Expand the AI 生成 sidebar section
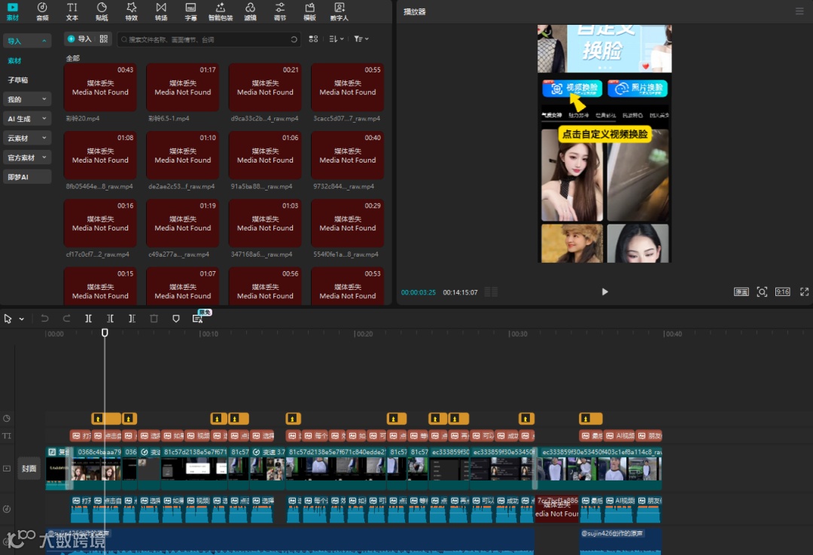 [27, 119]
